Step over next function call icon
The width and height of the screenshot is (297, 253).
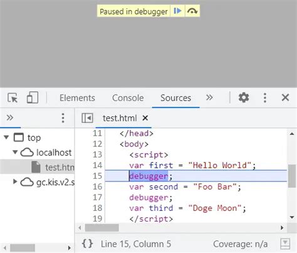tap(192, 11)
